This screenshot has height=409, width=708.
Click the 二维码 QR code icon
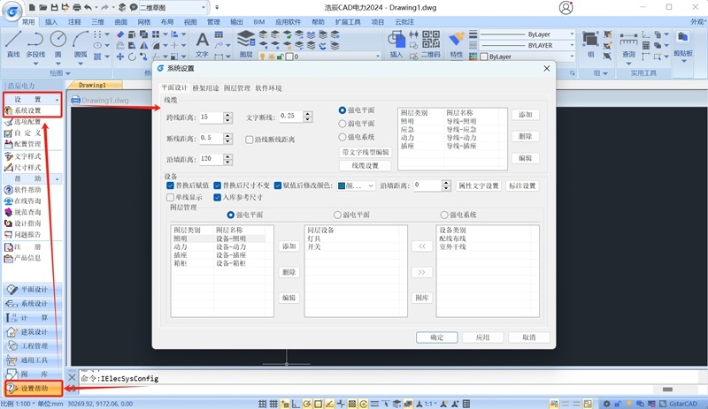431,44
